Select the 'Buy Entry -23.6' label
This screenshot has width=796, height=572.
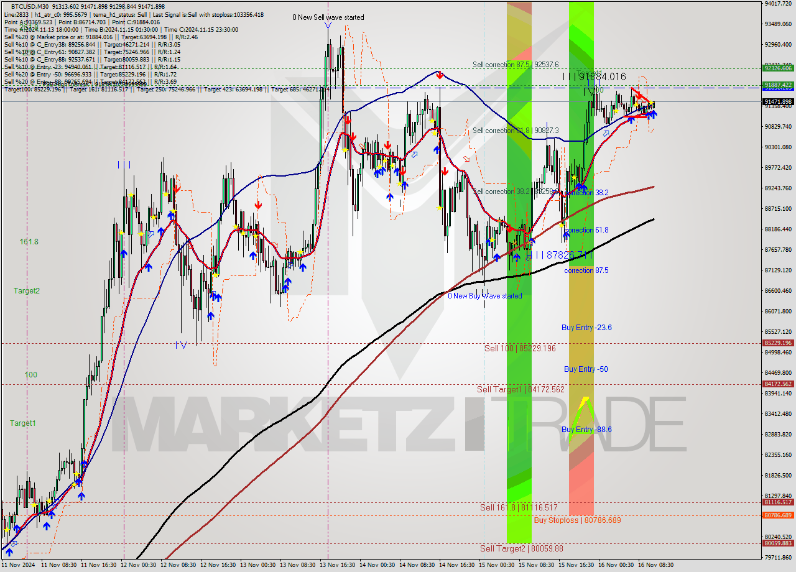point(586,327)
